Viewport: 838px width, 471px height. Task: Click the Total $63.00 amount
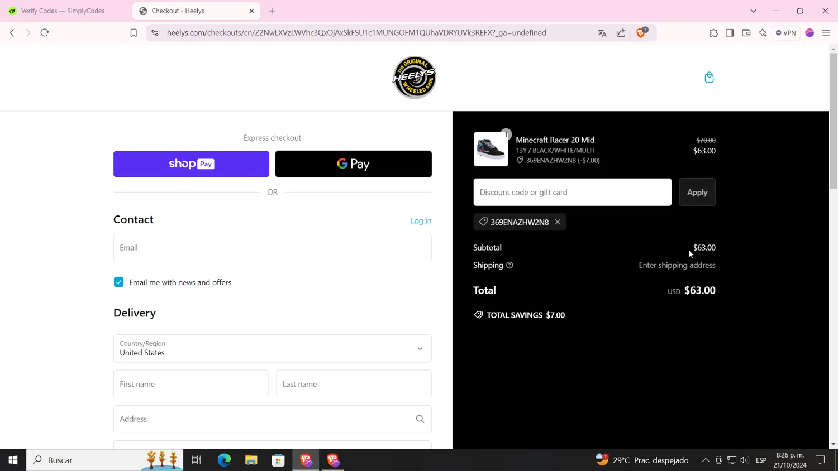tap(700, 290)
